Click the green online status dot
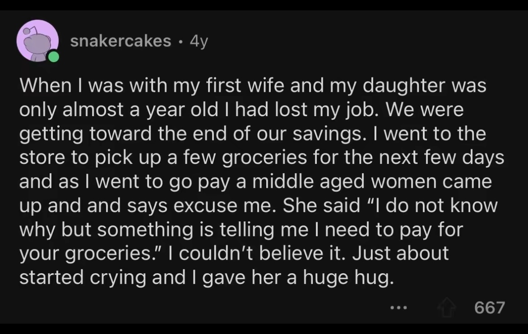 click(54, 57)
